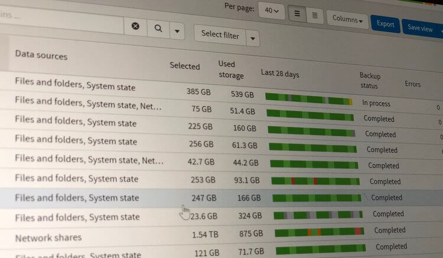Click the 225 GB selected cell
The height and width of the screenshot is (258, 443).
click(x=200, y=126)
